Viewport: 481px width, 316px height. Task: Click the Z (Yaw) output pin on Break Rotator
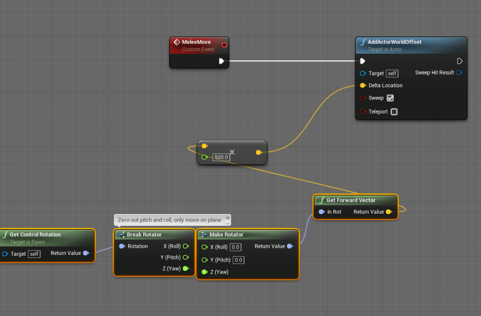click(x=186, y=269)
